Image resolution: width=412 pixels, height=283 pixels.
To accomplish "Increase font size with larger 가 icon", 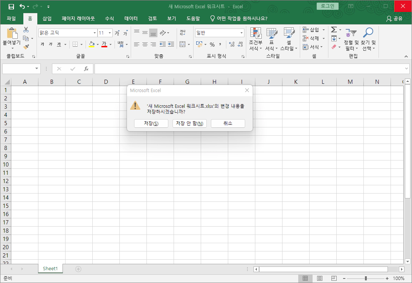I will pyautogui.click(x=117, y=33).
